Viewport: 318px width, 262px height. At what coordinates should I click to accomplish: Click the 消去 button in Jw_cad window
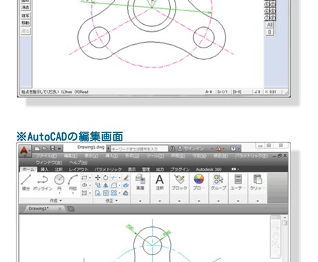[26, 8]
